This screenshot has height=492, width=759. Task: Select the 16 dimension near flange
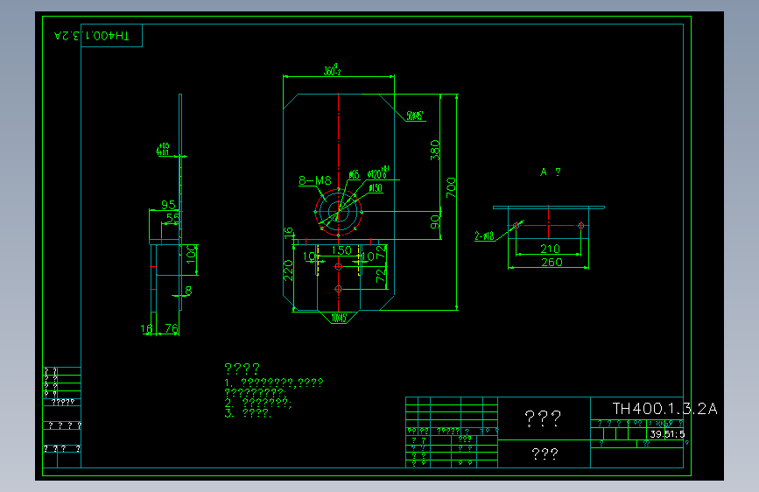[x=289, y=233]
